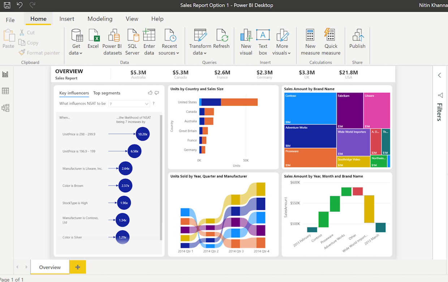Give thumbs up on Key influencers
The image size is (448, 282).
150,93
